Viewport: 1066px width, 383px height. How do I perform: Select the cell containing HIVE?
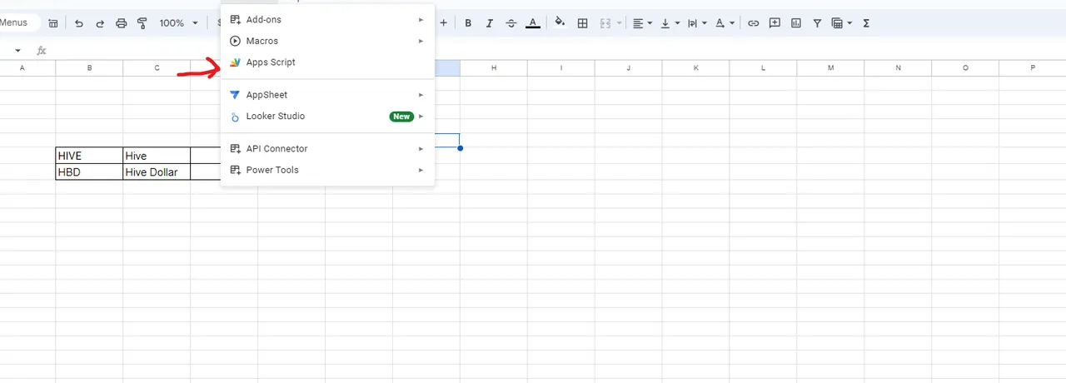click(x=89, y=156)
